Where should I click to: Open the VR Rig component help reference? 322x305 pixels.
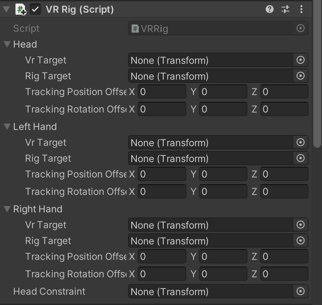(x=270, y=10)
